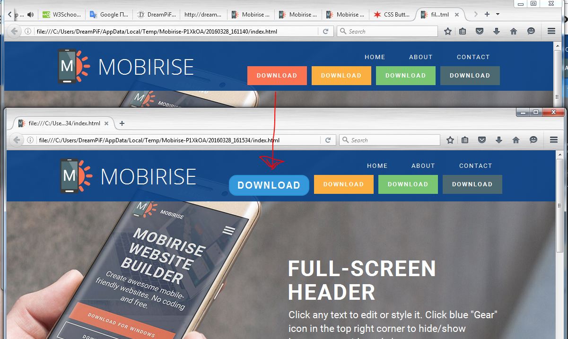Switch to the CSS Butt... tab in the rear window
568x339 pixels.
coord(393,15)
